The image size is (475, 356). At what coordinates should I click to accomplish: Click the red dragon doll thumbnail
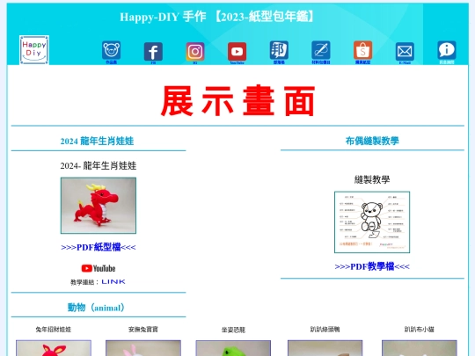[99, 206]
